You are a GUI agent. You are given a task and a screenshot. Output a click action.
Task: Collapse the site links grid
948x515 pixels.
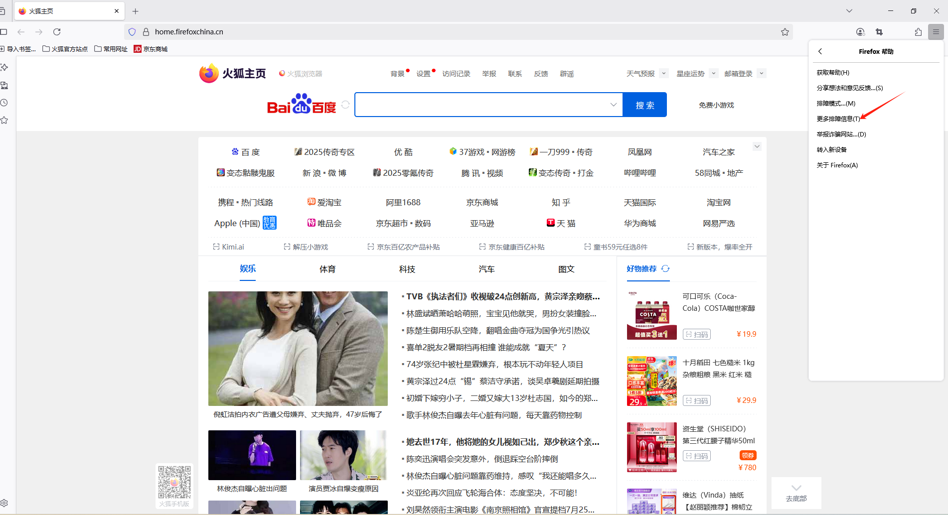(757, 146)
